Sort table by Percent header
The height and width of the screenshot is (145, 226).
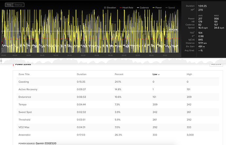[119, 74]
